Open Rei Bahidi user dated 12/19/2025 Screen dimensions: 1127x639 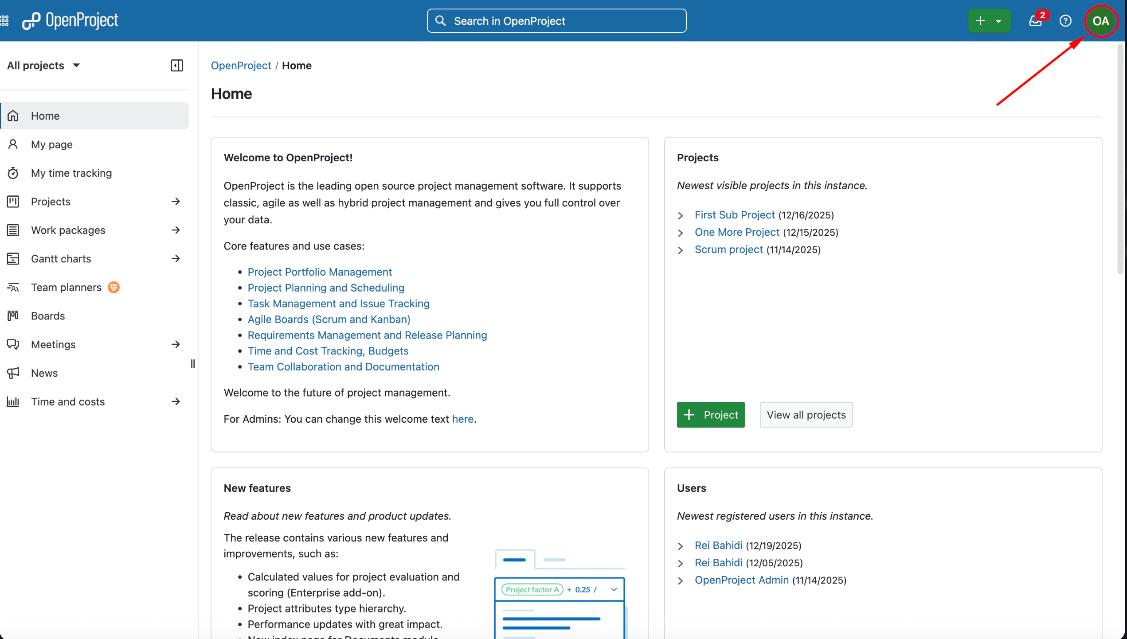(x=718, y=545)
